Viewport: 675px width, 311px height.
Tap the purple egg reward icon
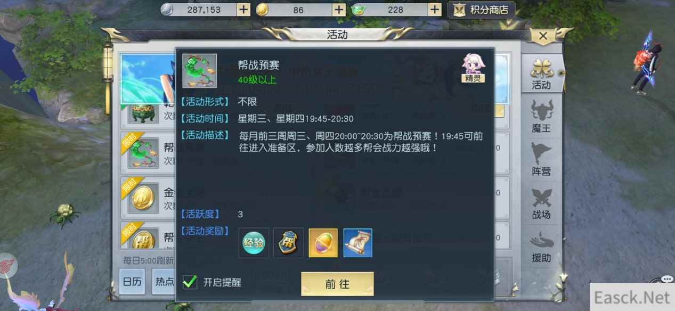323,243
